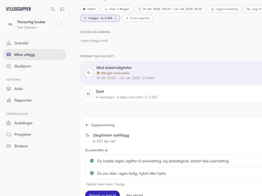Open the Med kokemuligheter overnight entry
Viewport: 262px width, 196px height.
point(171,73)
